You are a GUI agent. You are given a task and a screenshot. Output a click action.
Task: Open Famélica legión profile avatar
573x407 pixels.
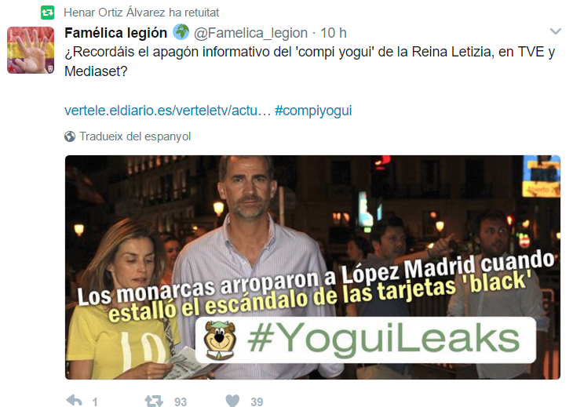(x=31, y=50)
